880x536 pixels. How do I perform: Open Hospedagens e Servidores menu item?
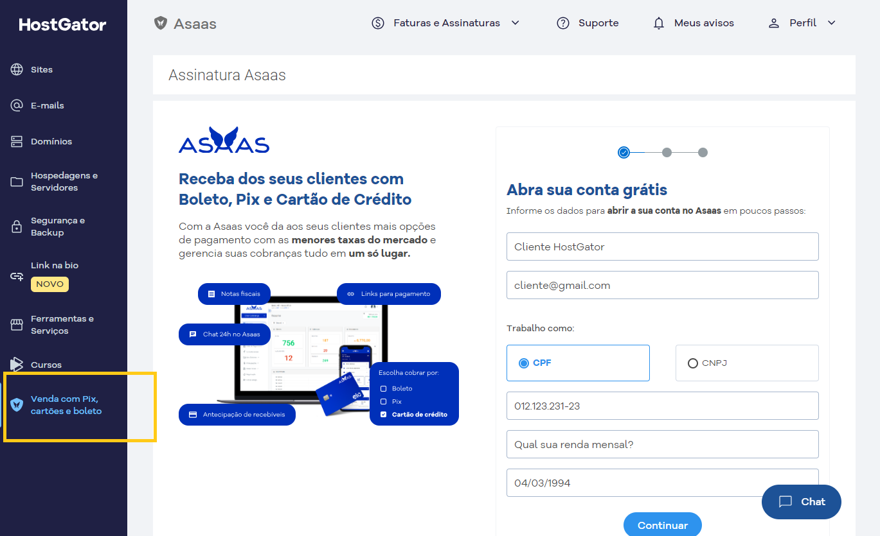coord(64,182)
